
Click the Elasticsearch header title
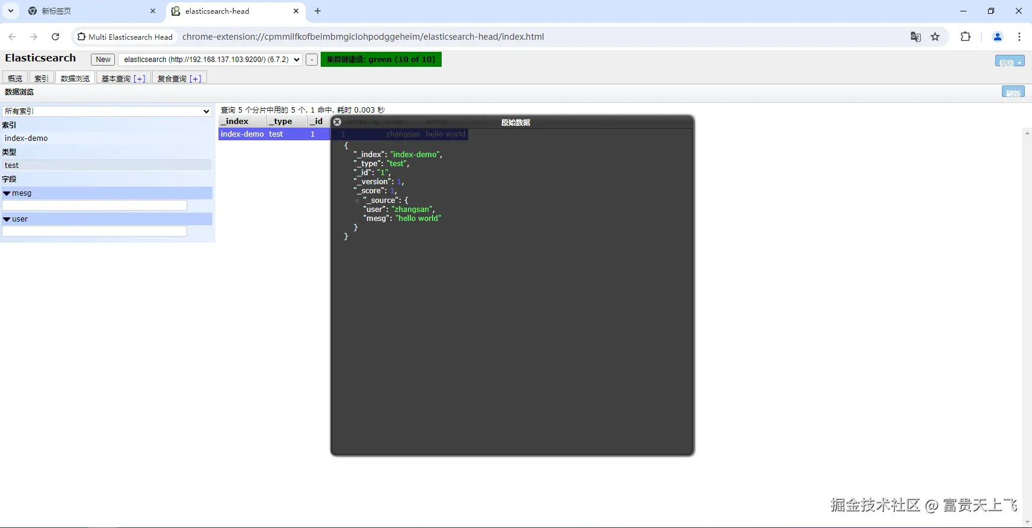[40, 58]
